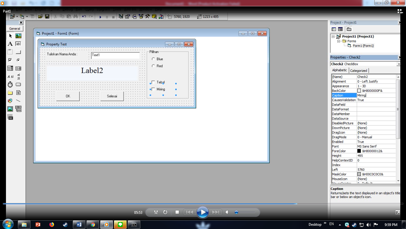Click the Selesai button on the form
Viewport: 406px width, 229px height.
(x=112, y=96)
